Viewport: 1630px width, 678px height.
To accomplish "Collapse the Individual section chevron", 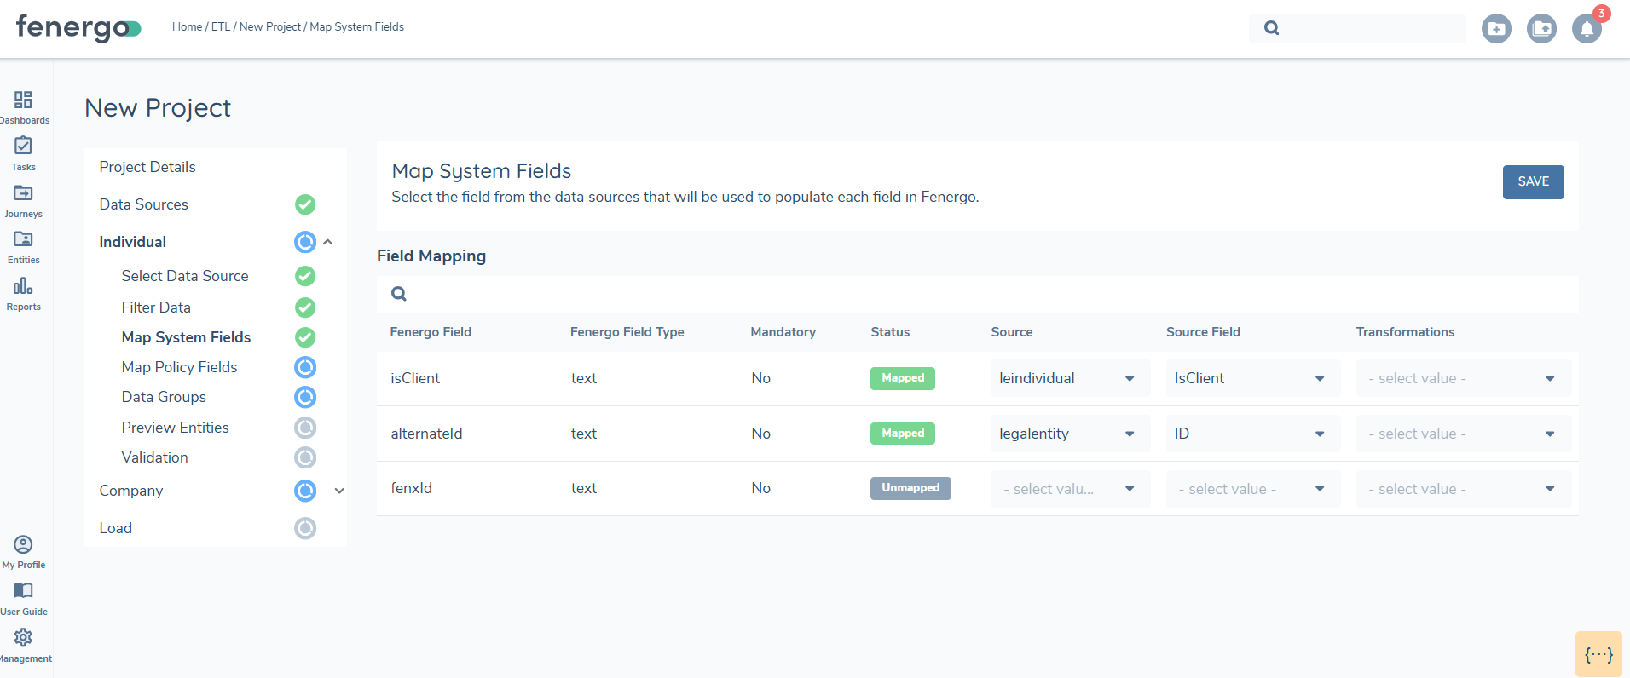I will [x=328, y=242].
